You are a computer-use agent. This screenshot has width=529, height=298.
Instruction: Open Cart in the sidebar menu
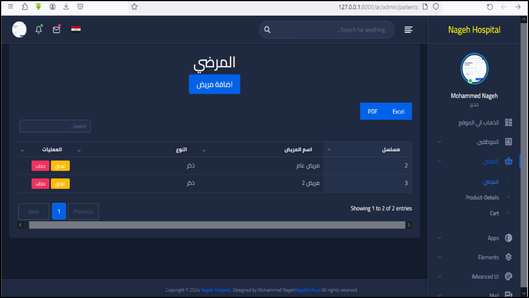point(494,214)
